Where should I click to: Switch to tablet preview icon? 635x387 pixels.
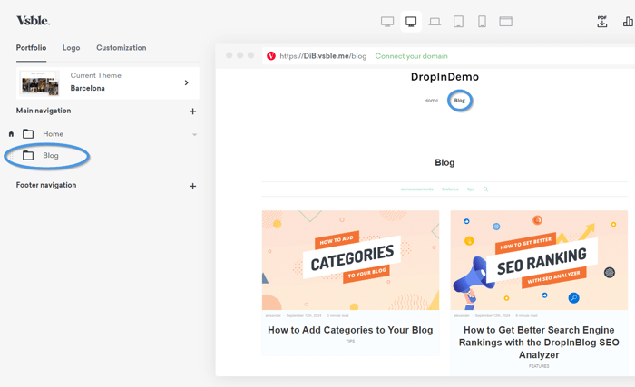[458, 22]
